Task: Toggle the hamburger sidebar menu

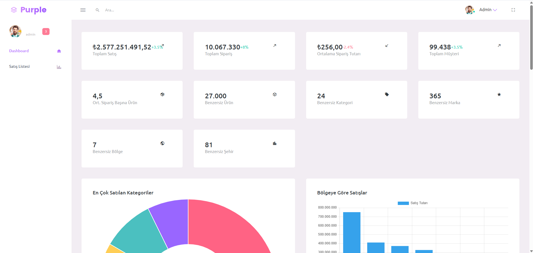Action: coord(83,10)
